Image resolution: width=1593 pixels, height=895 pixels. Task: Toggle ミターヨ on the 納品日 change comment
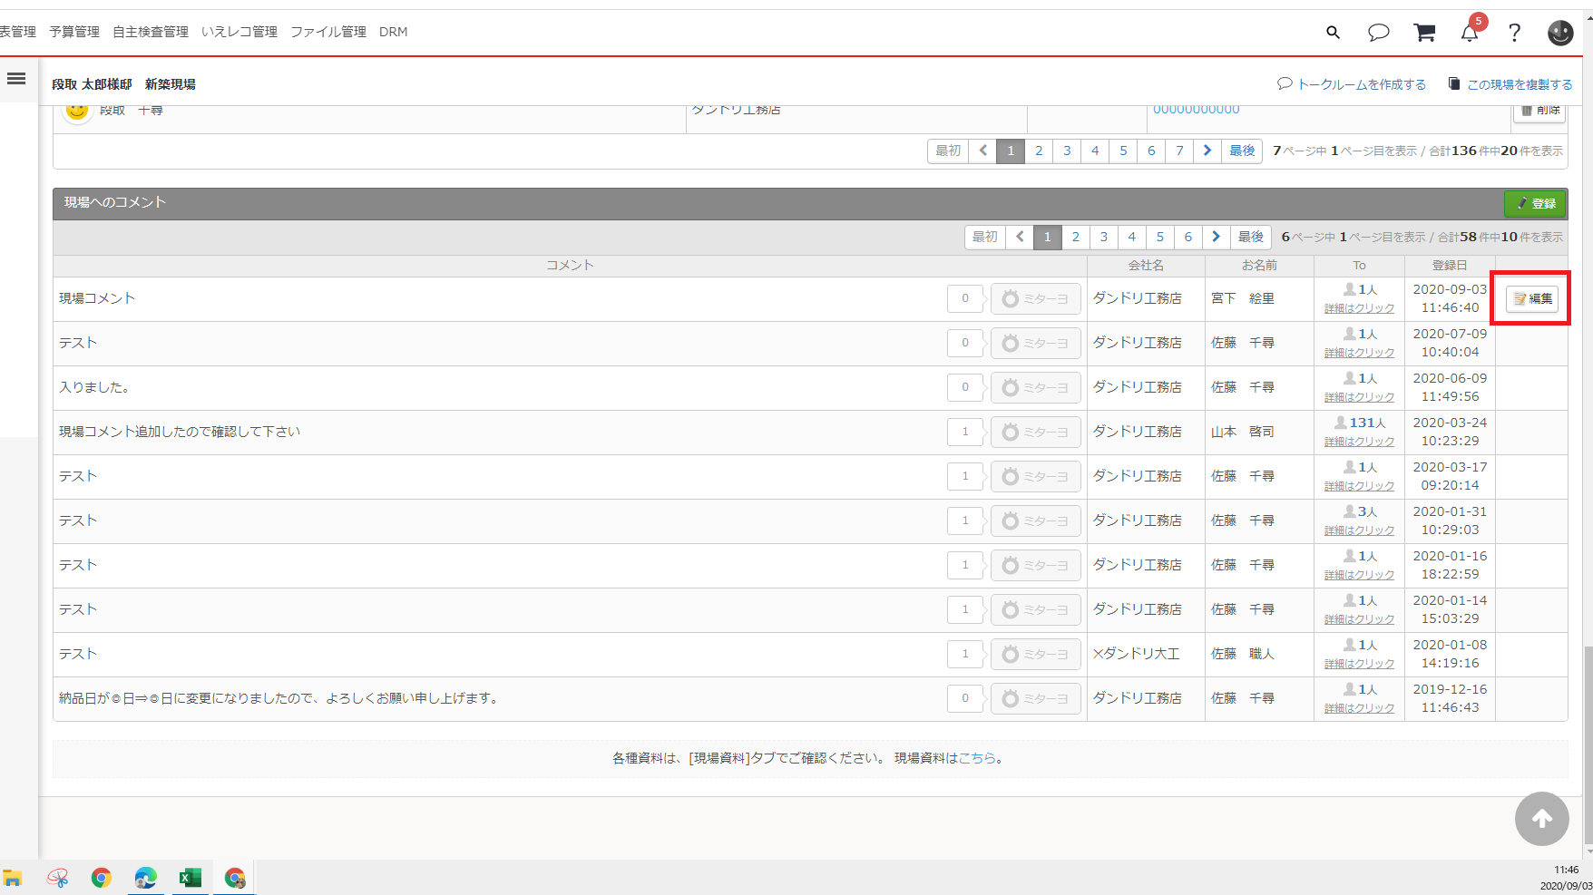pos(1035,699)
